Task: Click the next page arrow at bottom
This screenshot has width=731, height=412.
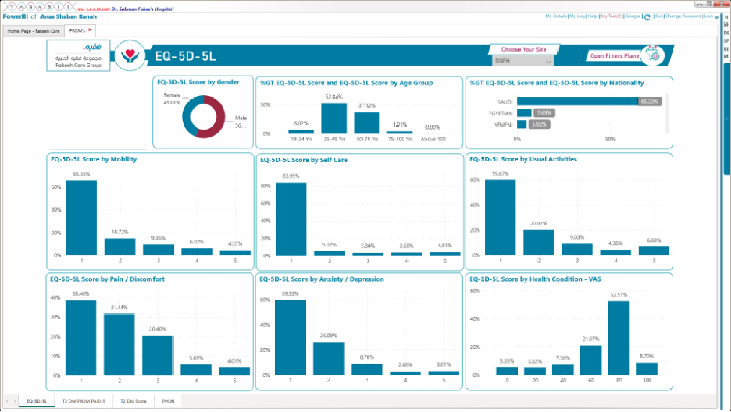Action: [x=15, y=401]
